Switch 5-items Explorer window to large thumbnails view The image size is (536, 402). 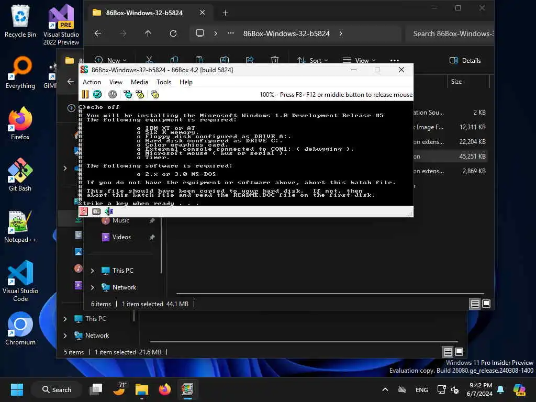point(459,352)
